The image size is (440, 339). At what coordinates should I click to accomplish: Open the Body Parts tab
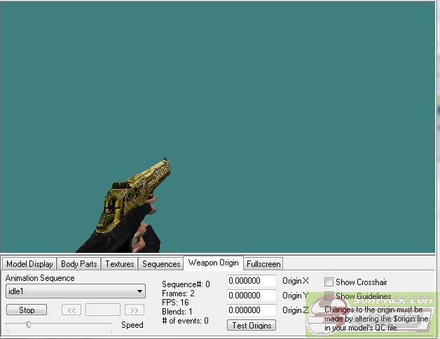(x=79, y=264)
